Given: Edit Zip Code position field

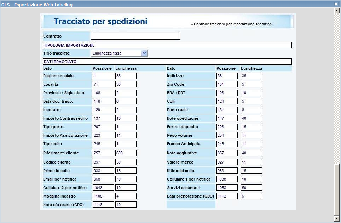Looking at the screenshot, I should [x=227, y=84].
